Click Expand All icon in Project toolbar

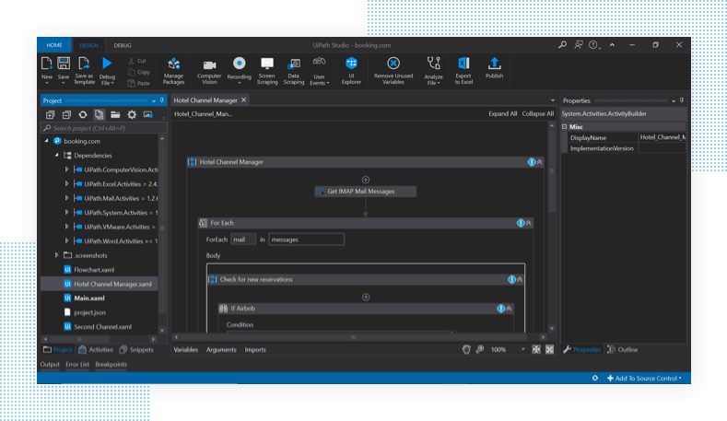[50, 114]
